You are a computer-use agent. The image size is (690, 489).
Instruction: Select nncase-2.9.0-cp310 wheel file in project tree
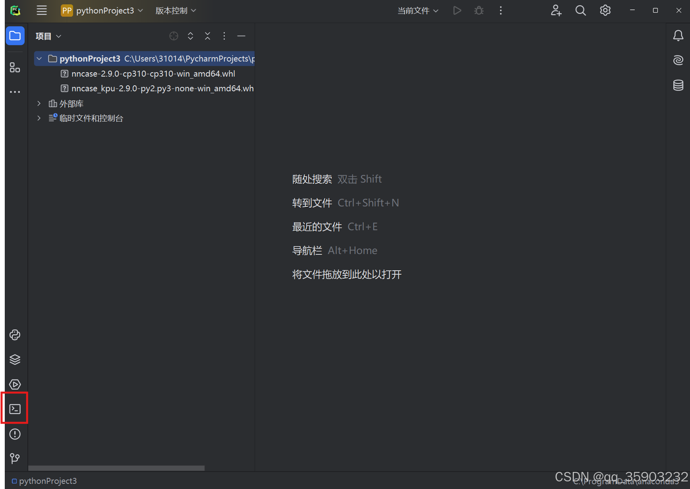153,73
